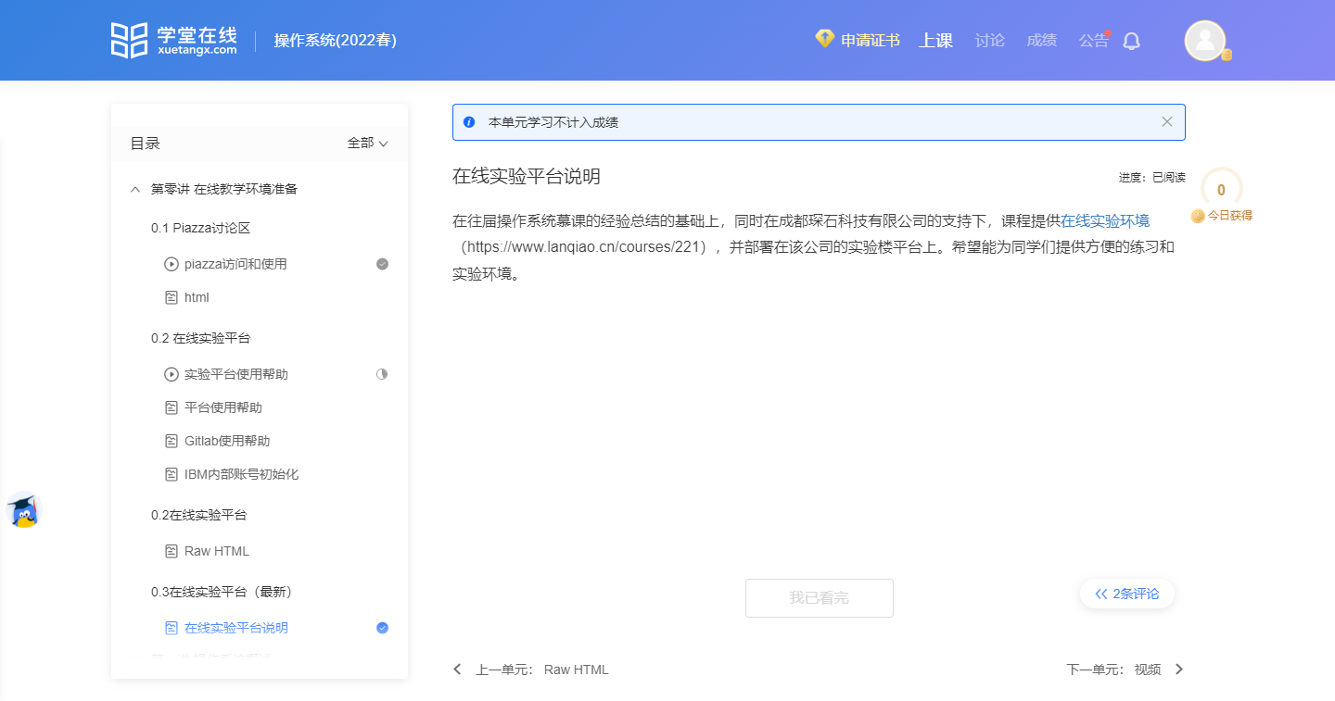This screenshot has width=1335, height=701.
Task: Open the 在线实验环境 hyperlink
Action: (x=1105, y=220)
